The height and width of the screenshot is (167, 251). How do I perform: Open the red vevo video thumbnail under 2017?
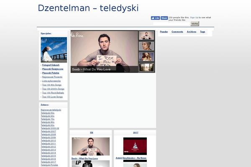[x=135, y=146]
